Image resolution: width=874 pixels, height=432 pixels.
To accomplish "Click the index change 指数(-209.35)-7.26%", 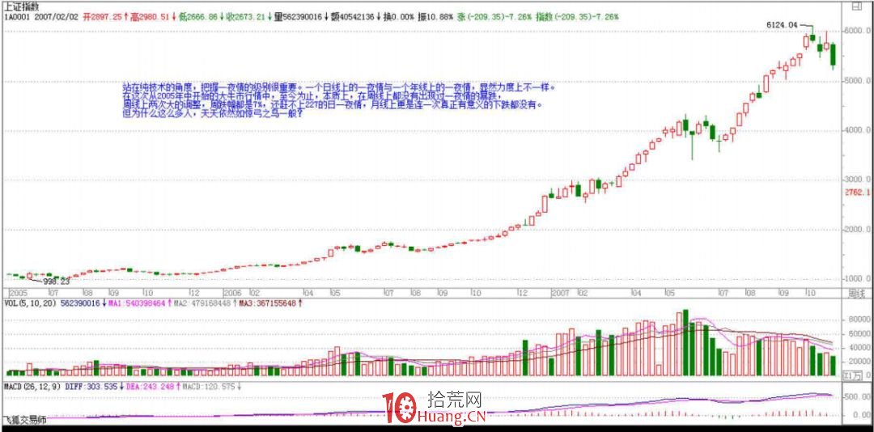I will 577,17.
